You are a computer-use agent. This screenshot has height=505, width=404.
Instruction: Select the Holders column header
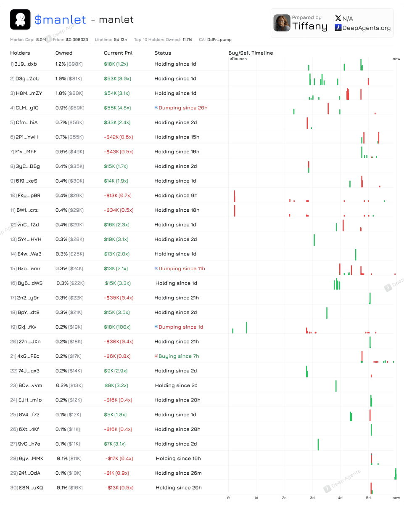pyautogui.click(x=20, y=53)
